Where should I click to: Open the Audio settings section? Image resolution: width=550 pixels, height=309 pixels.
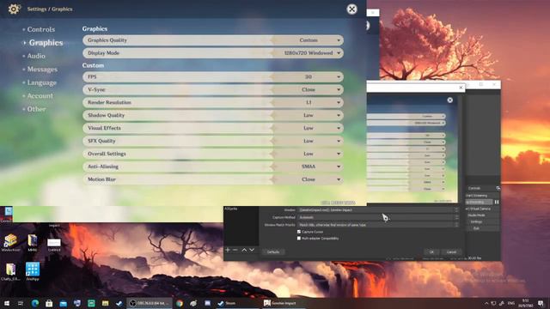click(x=36, y=56)
